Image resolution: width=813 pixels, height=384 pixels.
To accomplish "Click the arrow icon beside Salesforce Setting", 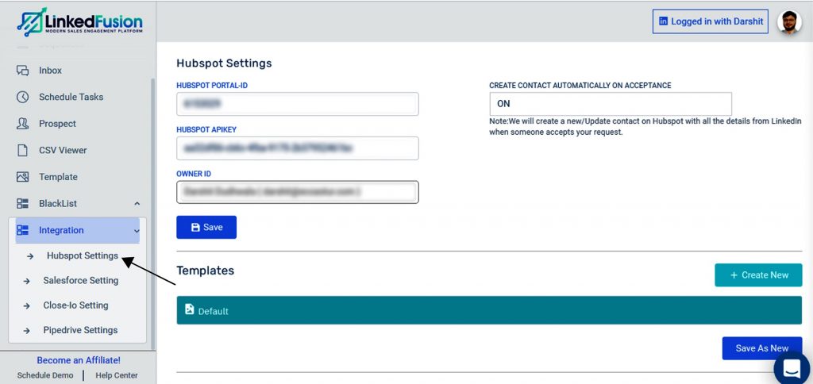I will tap(27, 281).
